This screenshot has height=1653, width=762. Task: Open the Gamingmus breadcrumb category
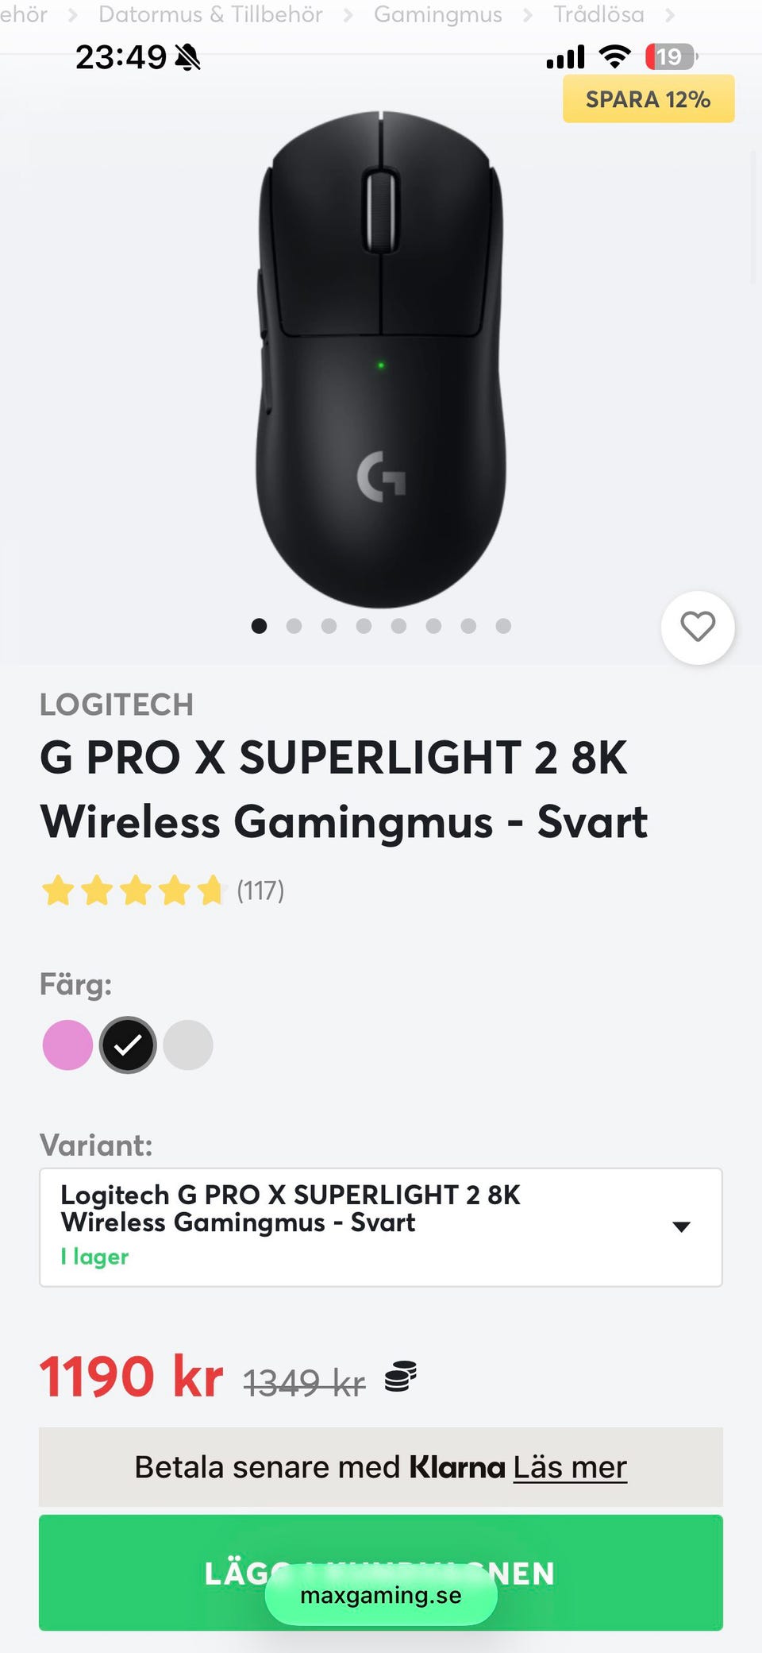437,14
